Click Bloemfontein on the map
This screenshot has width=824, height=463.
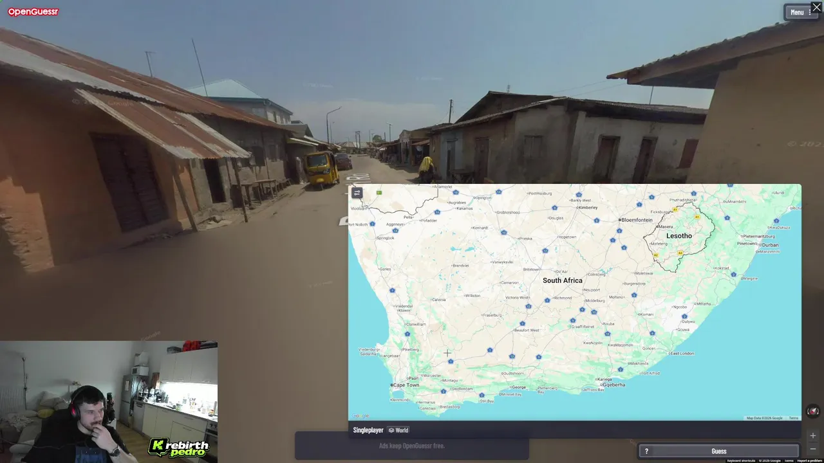pyautogui.click(x=635, y=220)
